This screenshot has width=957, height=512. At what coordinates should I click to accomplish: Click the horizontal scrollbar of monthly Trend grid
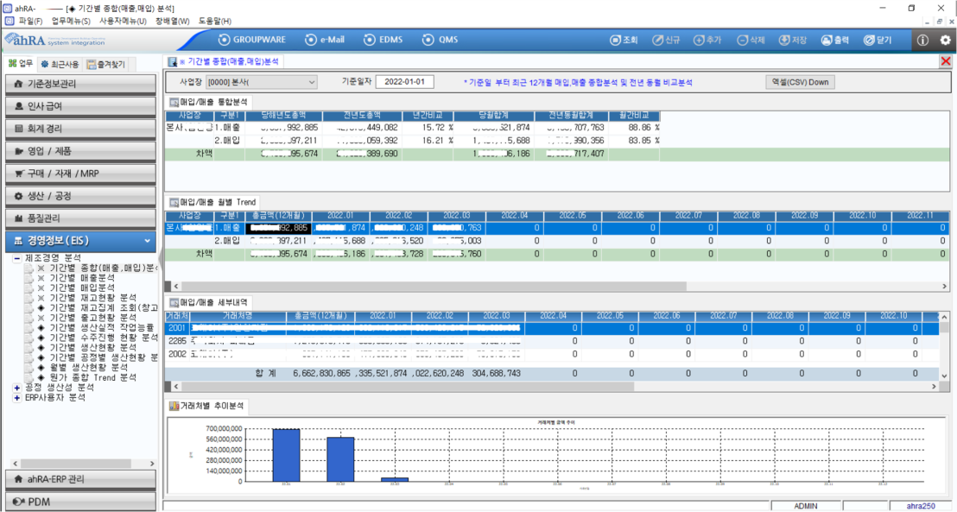coord(434,286)
